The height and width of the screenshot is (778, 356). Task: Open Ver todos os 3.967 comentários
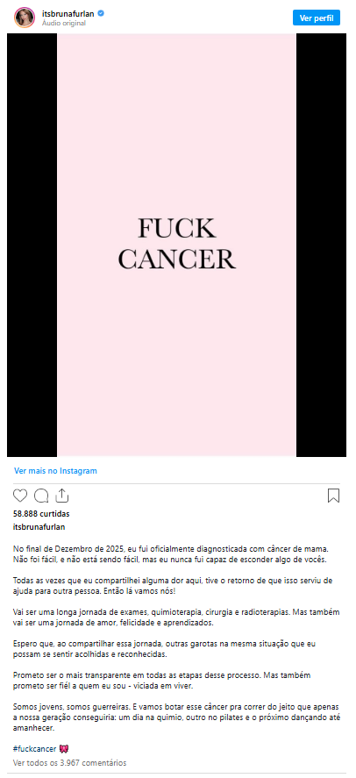[70, 762]
